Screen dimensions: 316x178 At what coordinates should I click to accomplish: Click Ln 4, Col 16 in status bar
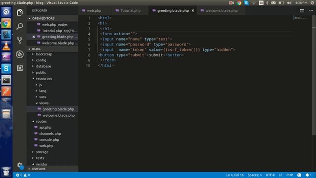(x=235, y=175)
